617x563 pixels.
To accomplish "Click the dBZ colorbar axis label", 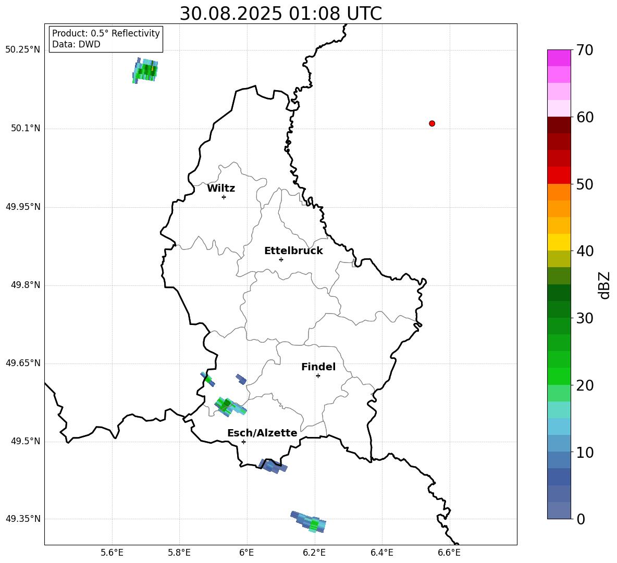I will point(603,285).
